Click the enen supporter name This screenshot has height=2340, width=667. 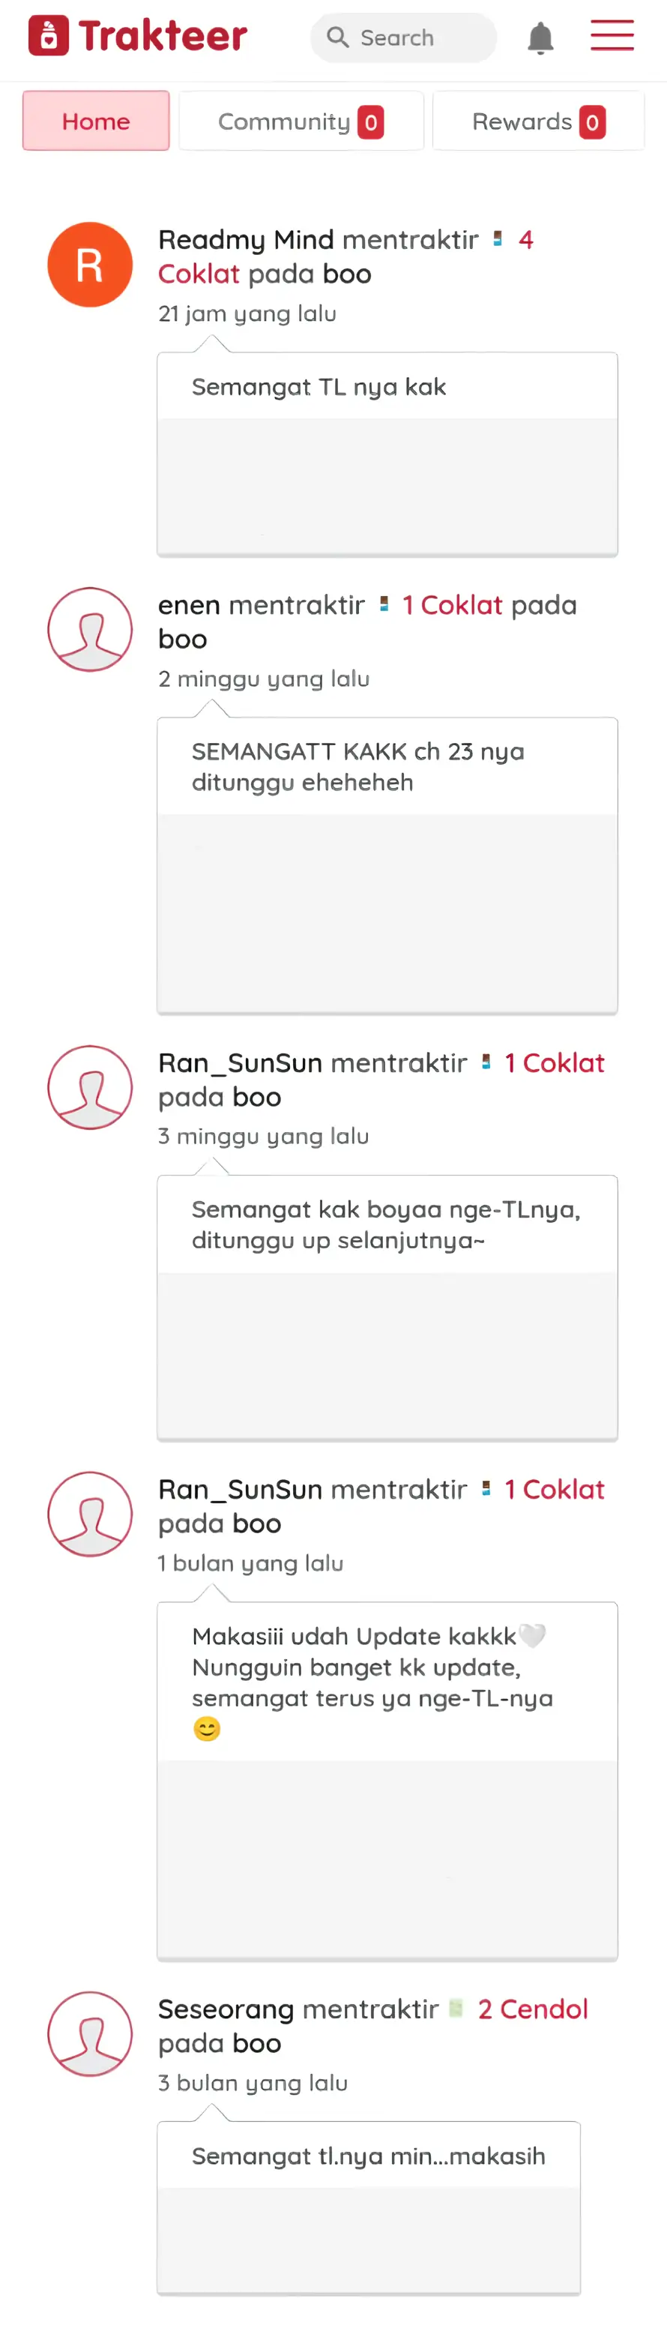(x=189, y=605)
